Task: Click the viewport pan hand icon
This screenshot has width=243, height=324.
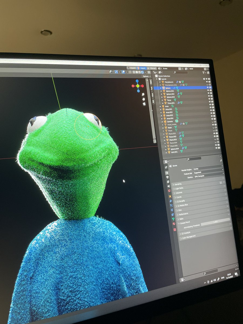Action: coord(144,99)
